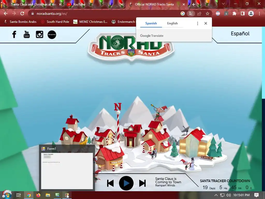Click the snowman in the village

point(192,164)
